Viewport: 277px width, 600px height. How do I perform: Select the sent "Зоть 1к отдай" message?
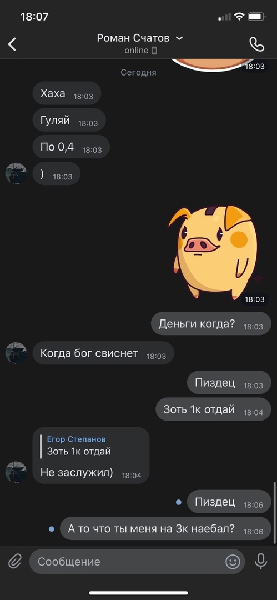(x=213, y=409)
